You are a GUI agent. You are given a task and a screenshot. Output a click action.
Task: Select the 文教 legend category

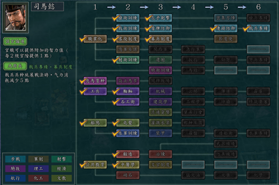coord(62,178)
